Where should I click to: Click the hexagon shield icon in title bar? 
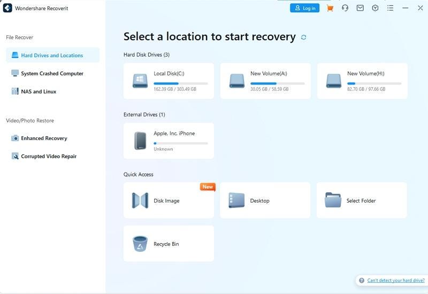[x=376, y=8]
